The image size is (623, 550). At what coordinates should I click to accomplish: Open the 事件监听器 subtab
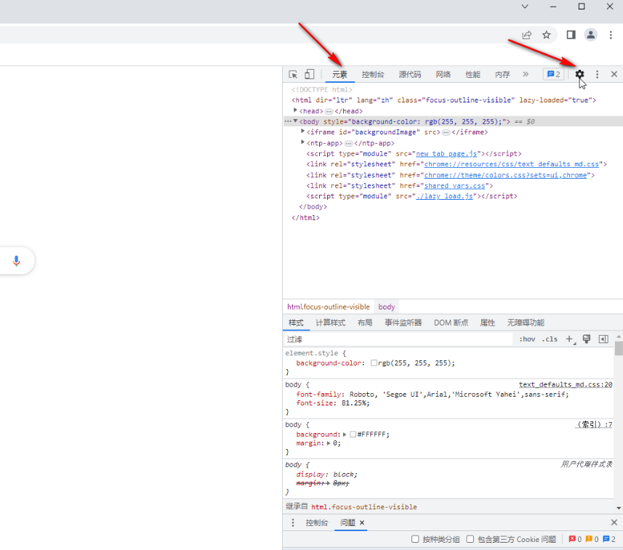pyautogui.click(x=403, y=323)
